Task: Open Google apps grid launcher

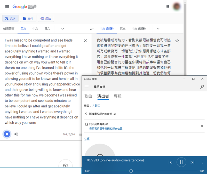Action: click(167, 6)
